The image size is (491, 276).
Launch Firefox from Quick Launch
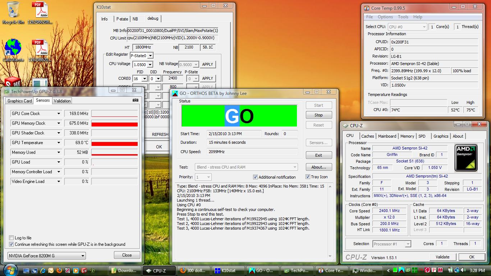59,271
